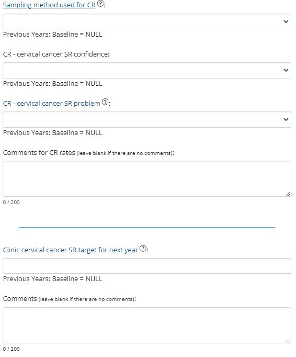Click the 'Comments for CR rates' label

39,152
